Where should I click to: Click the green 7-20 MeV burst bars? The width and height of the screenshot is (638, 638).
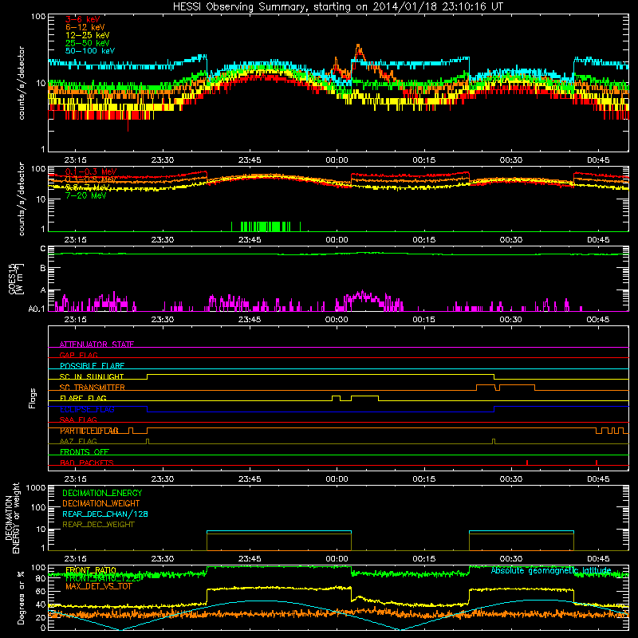(266, 226)
